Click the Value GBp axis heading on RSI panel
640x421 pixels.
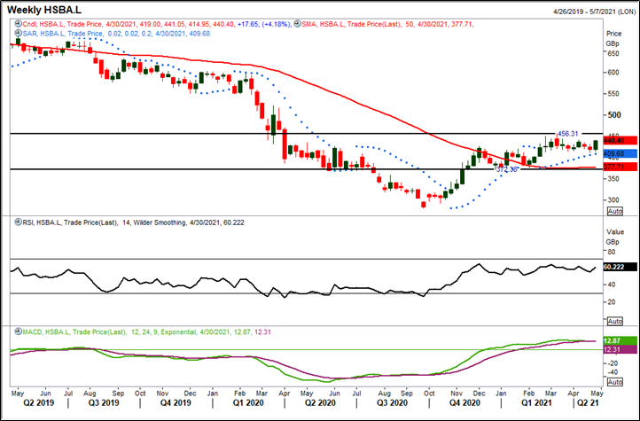(x=614, y=237)
